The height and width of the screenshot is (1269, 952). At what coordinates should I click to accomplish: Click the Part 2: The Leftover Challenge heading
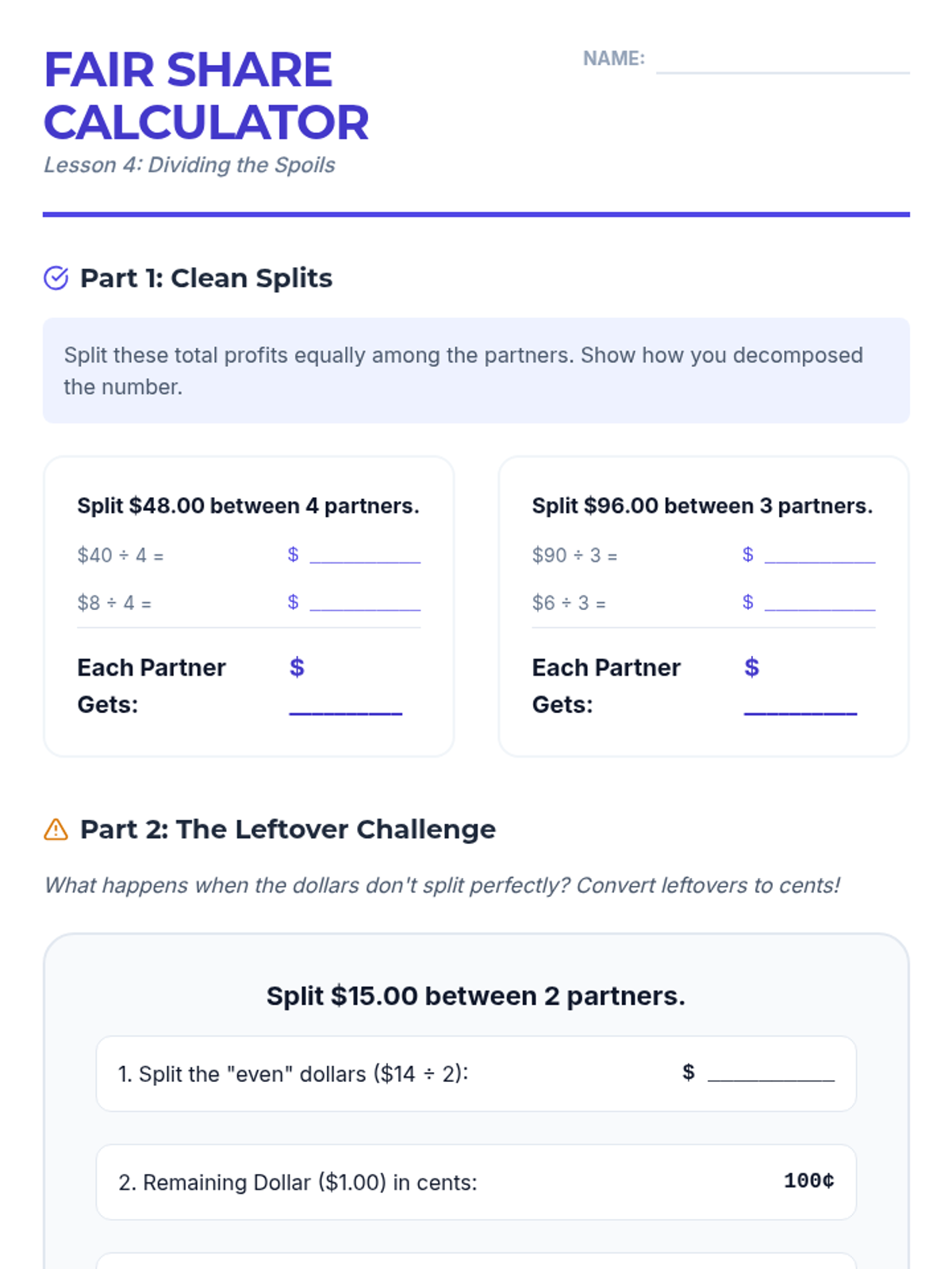click(288, 830)
